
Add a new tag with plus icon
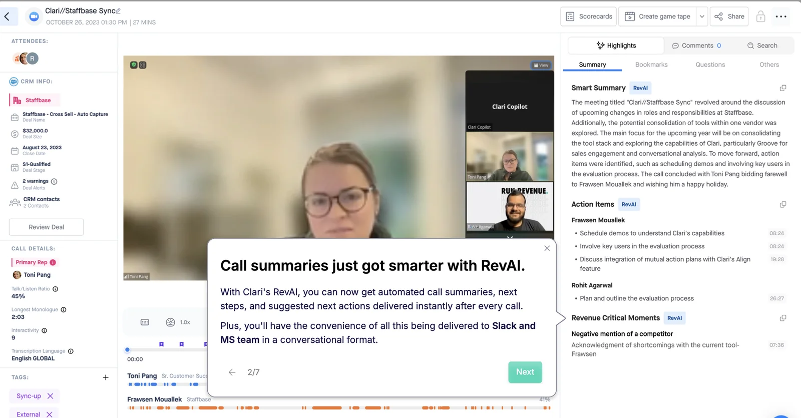pos(106,377)
